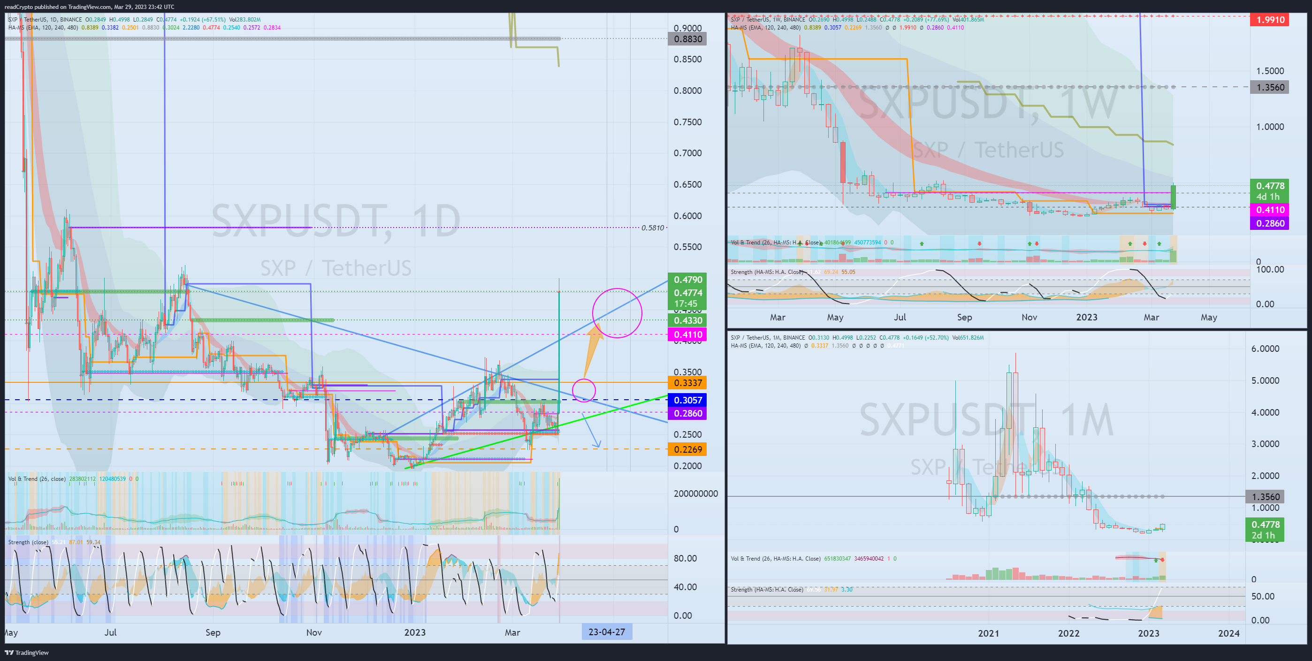Click the 'readCrypto published on TradingView.com' header text
Image resolution: width=1312 pixels, height=661 pixels.
(58, 7)
